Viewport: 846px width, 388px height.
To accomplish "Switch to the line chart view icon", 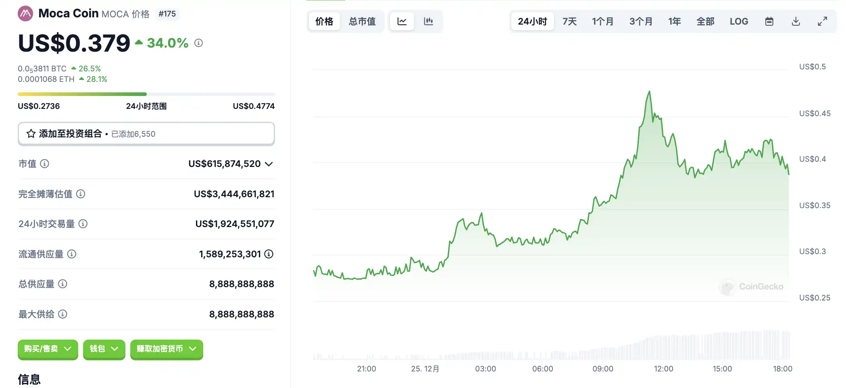I will 402,21.
